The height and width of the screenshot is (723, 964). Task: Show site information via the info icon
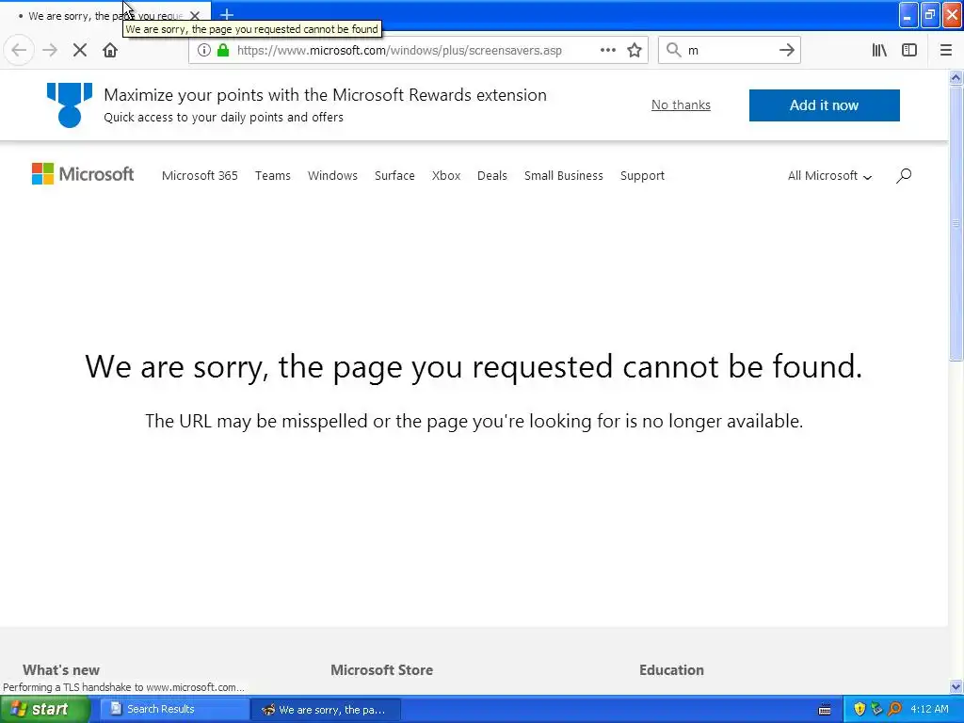pos(204,50)
